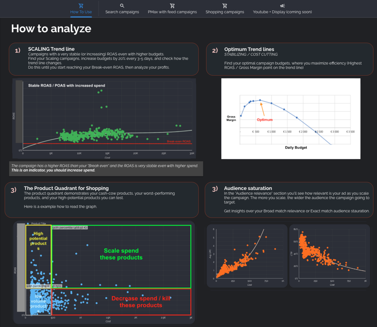Click the € 2 000 axis tick label
Viewport: 377px width, 327px height.
pyautogui.click(x=303, y=131)
